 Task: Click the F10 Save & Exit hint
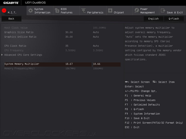pyautogui.click(x=137, y=118)
